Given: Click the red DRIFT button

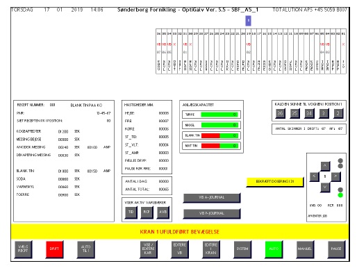Looking at the screenshot, I should [54, 249].
